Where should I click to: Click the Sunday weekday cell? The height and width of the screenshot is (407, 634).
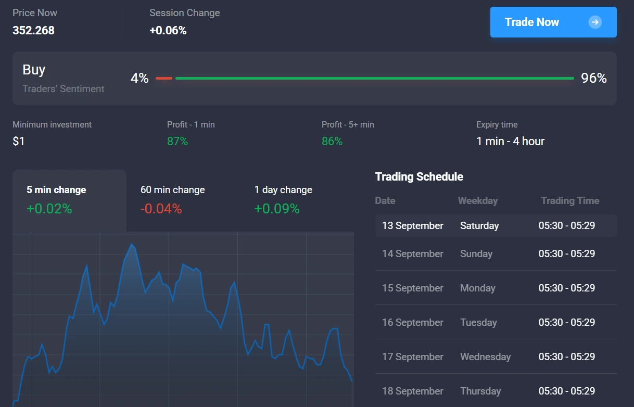[x=476, y=253]
